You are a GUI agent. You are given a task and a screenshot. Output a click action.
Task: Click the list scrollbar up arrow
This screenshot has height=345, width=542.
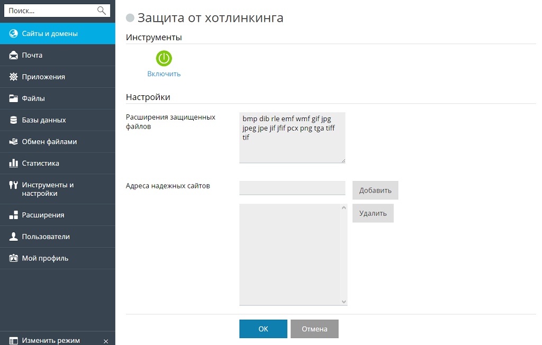coord(344,208)
